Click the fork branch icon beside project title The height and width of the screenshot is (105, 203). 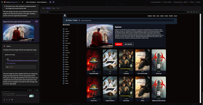click(53, 2)
